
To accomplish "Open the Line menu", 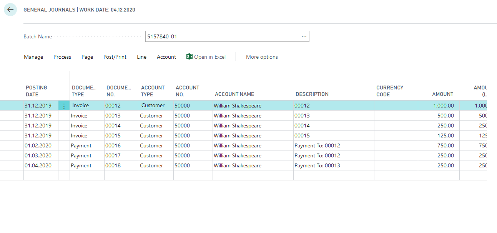I will pos(141,57).
